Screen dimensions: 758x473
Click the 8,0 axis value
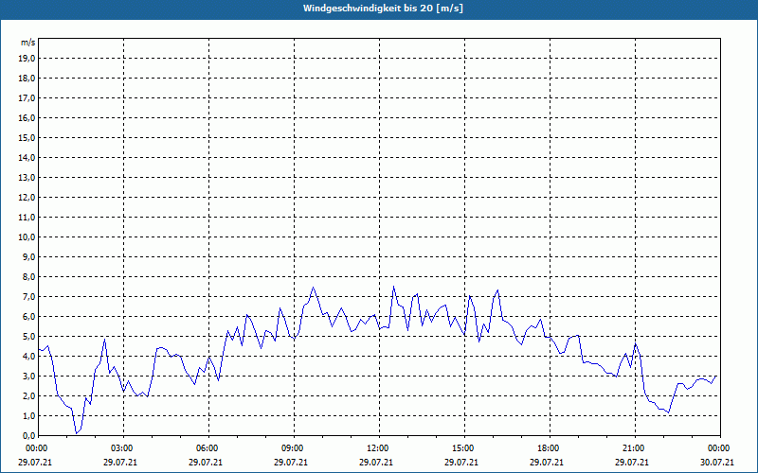[x=28, y=276]
